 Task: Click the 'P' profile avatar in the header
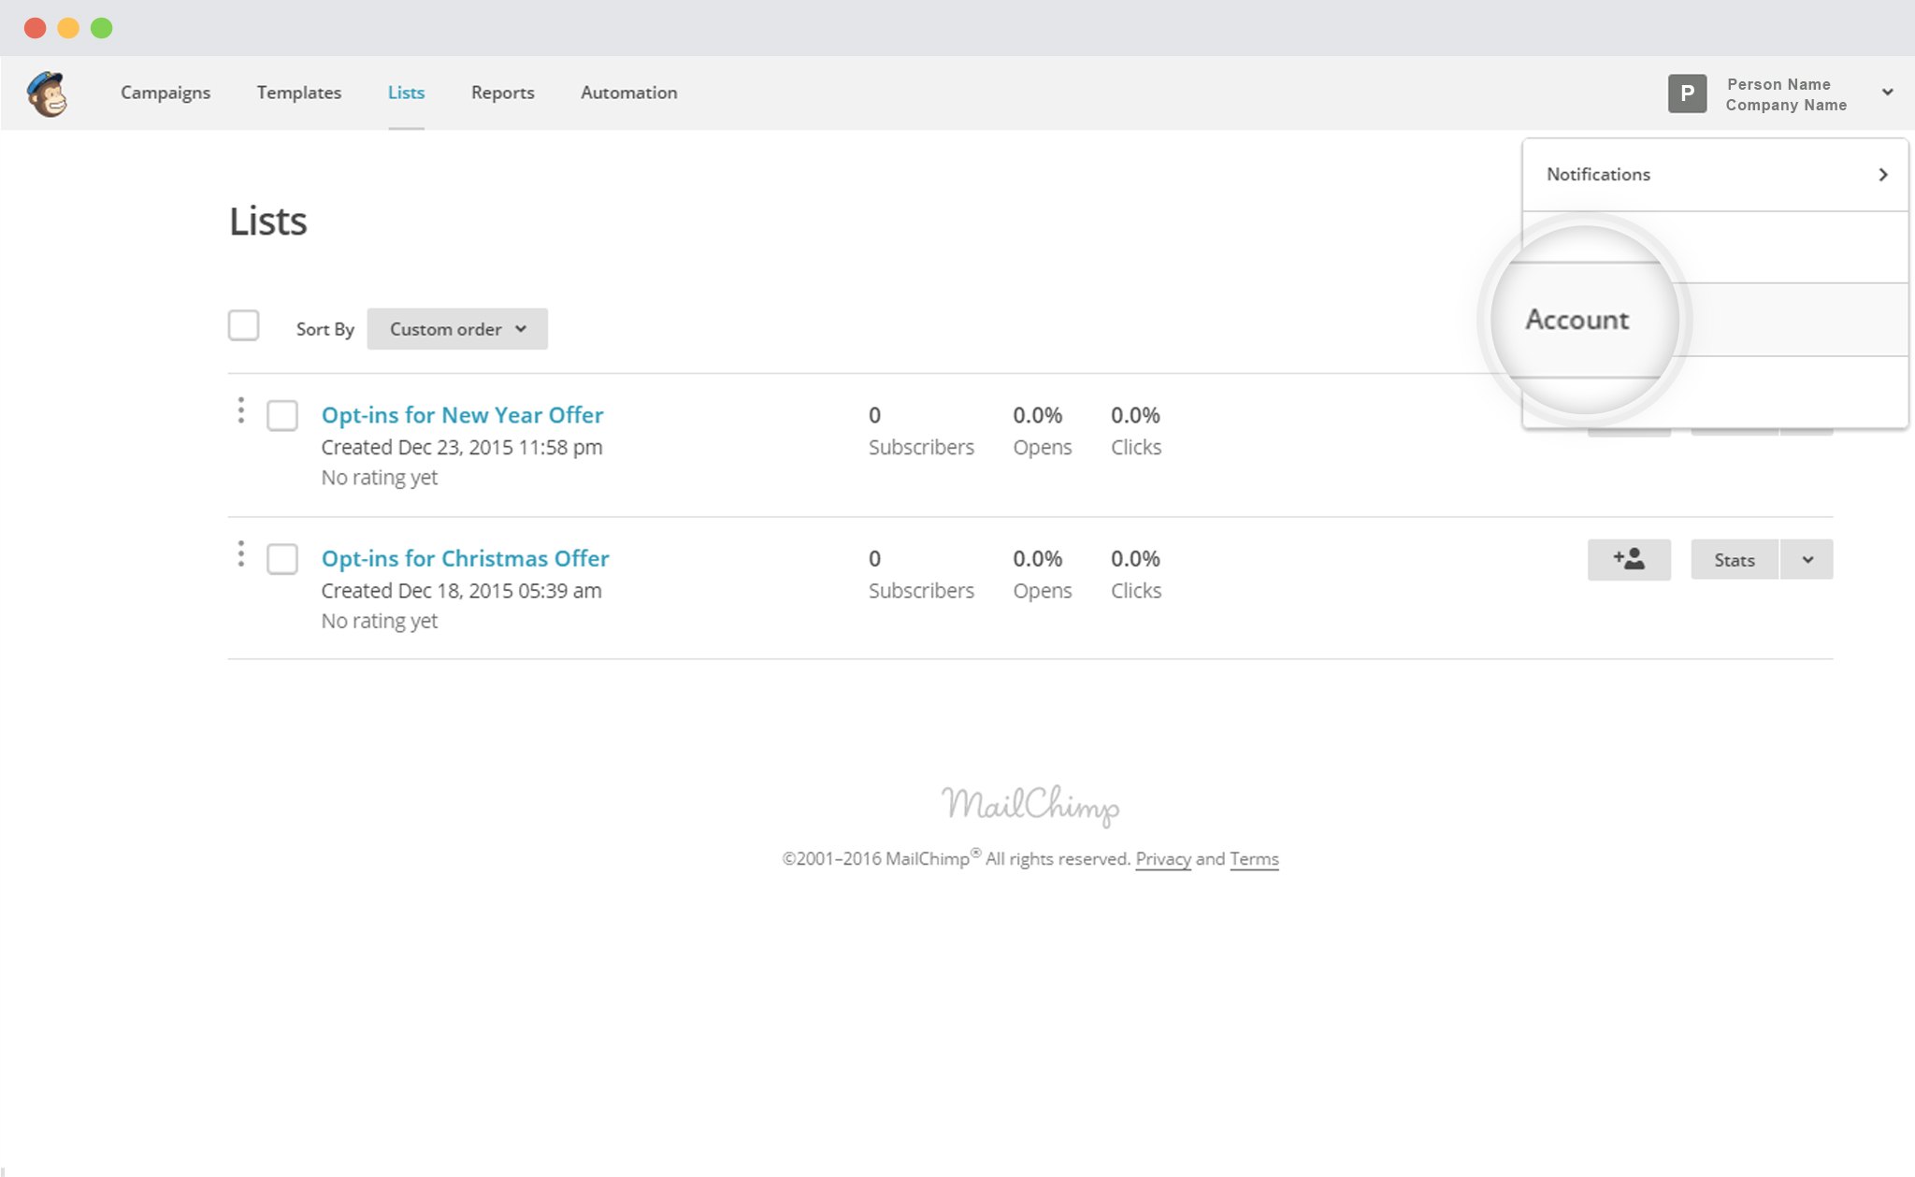point(1689,93)
